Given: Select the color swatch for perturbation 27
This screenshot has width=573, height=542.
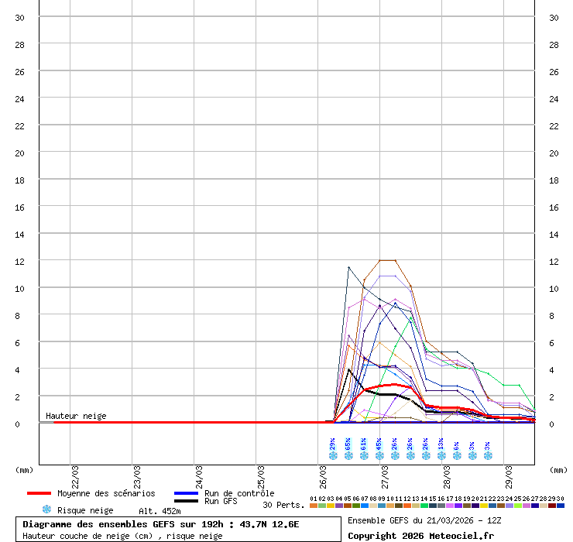Looking at the screenshot, I should (x=534, y=506).
